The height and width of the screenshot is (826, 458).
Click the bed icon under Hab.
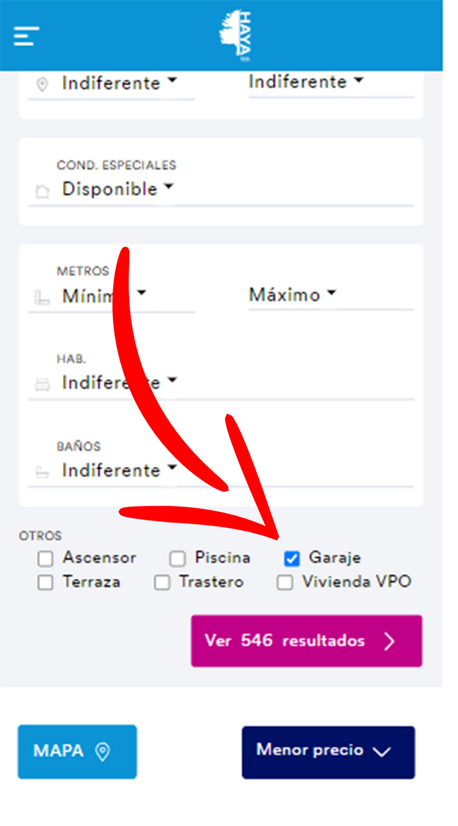[x=42, y=384]
